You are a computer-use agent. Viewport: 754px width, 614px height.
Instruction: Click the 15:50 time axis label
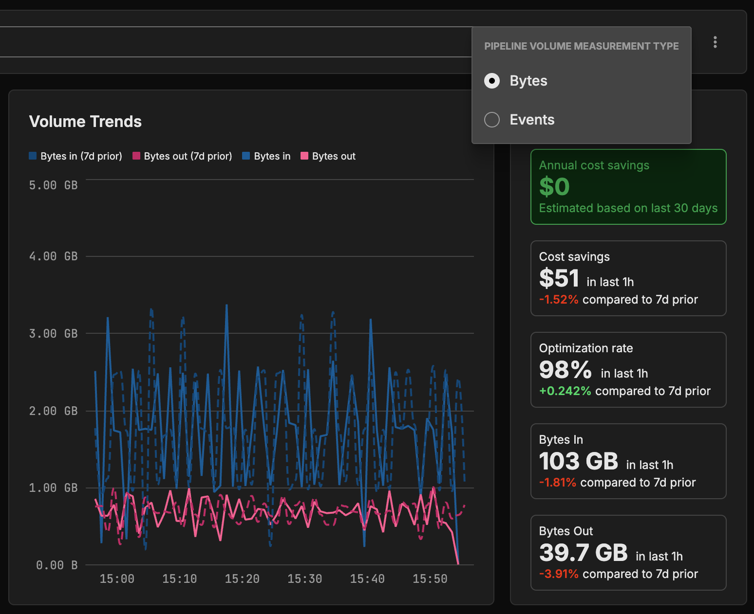tap(430, 579)
